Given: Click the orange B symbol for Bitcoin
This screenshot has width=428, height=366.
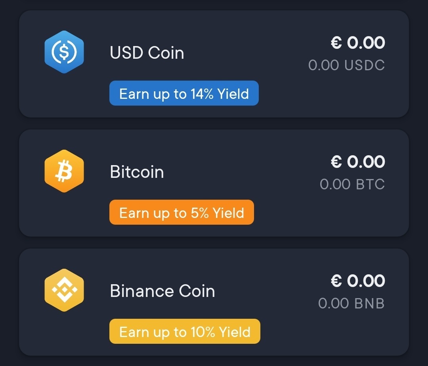Looking at the screenshot, I should 64,171.
